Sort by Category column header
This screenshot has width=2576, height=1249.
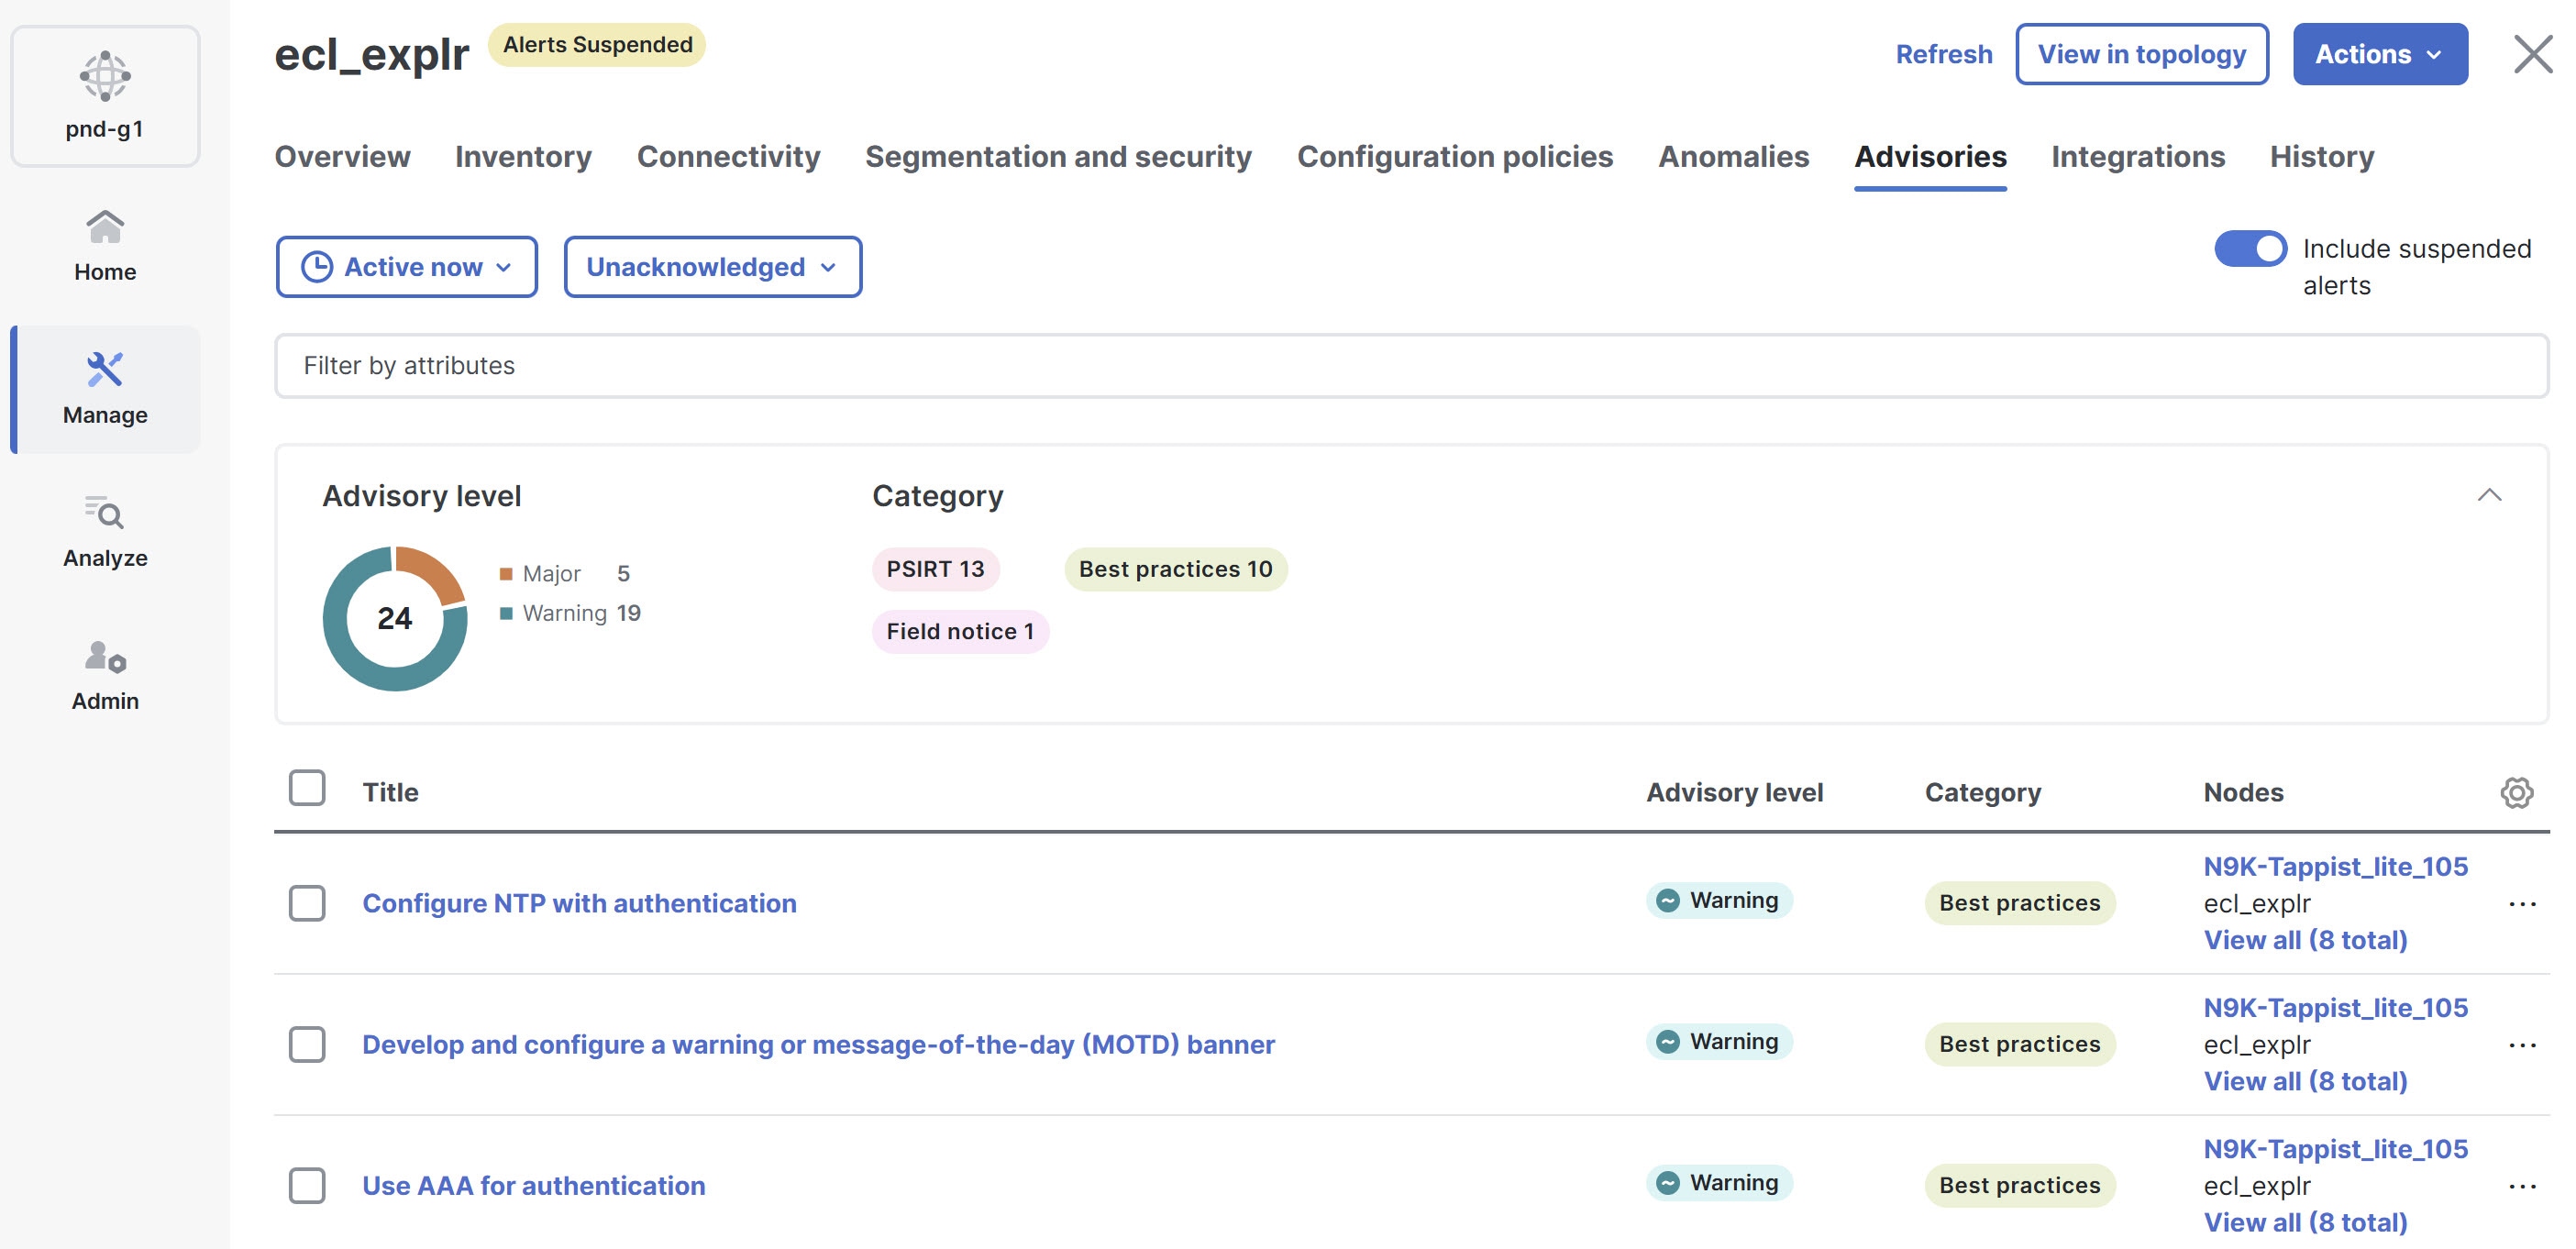[1982, 792]
